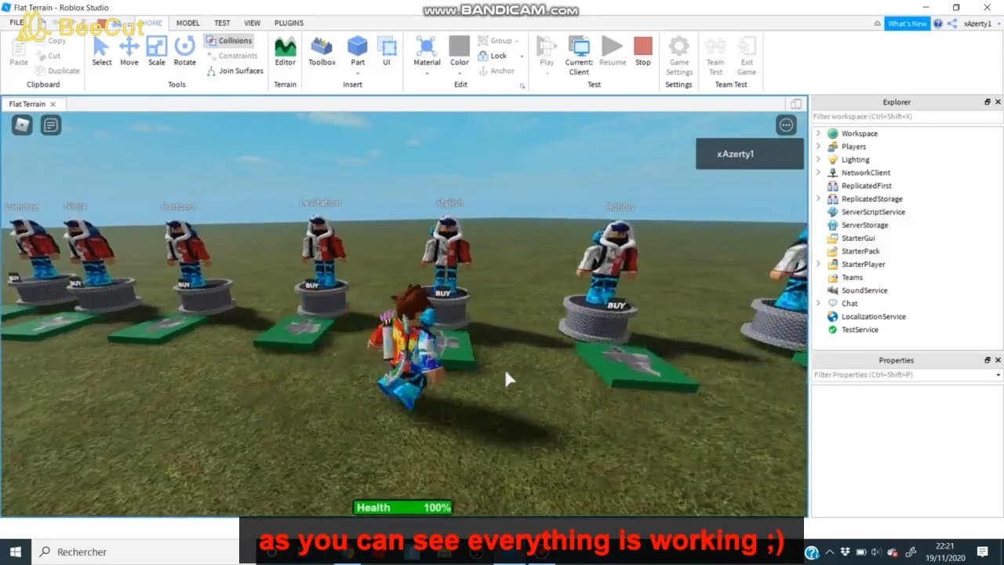Screen dimensions: 1004x565
Task: Open the Roblox menu in viewport
Action: (22, 125)
